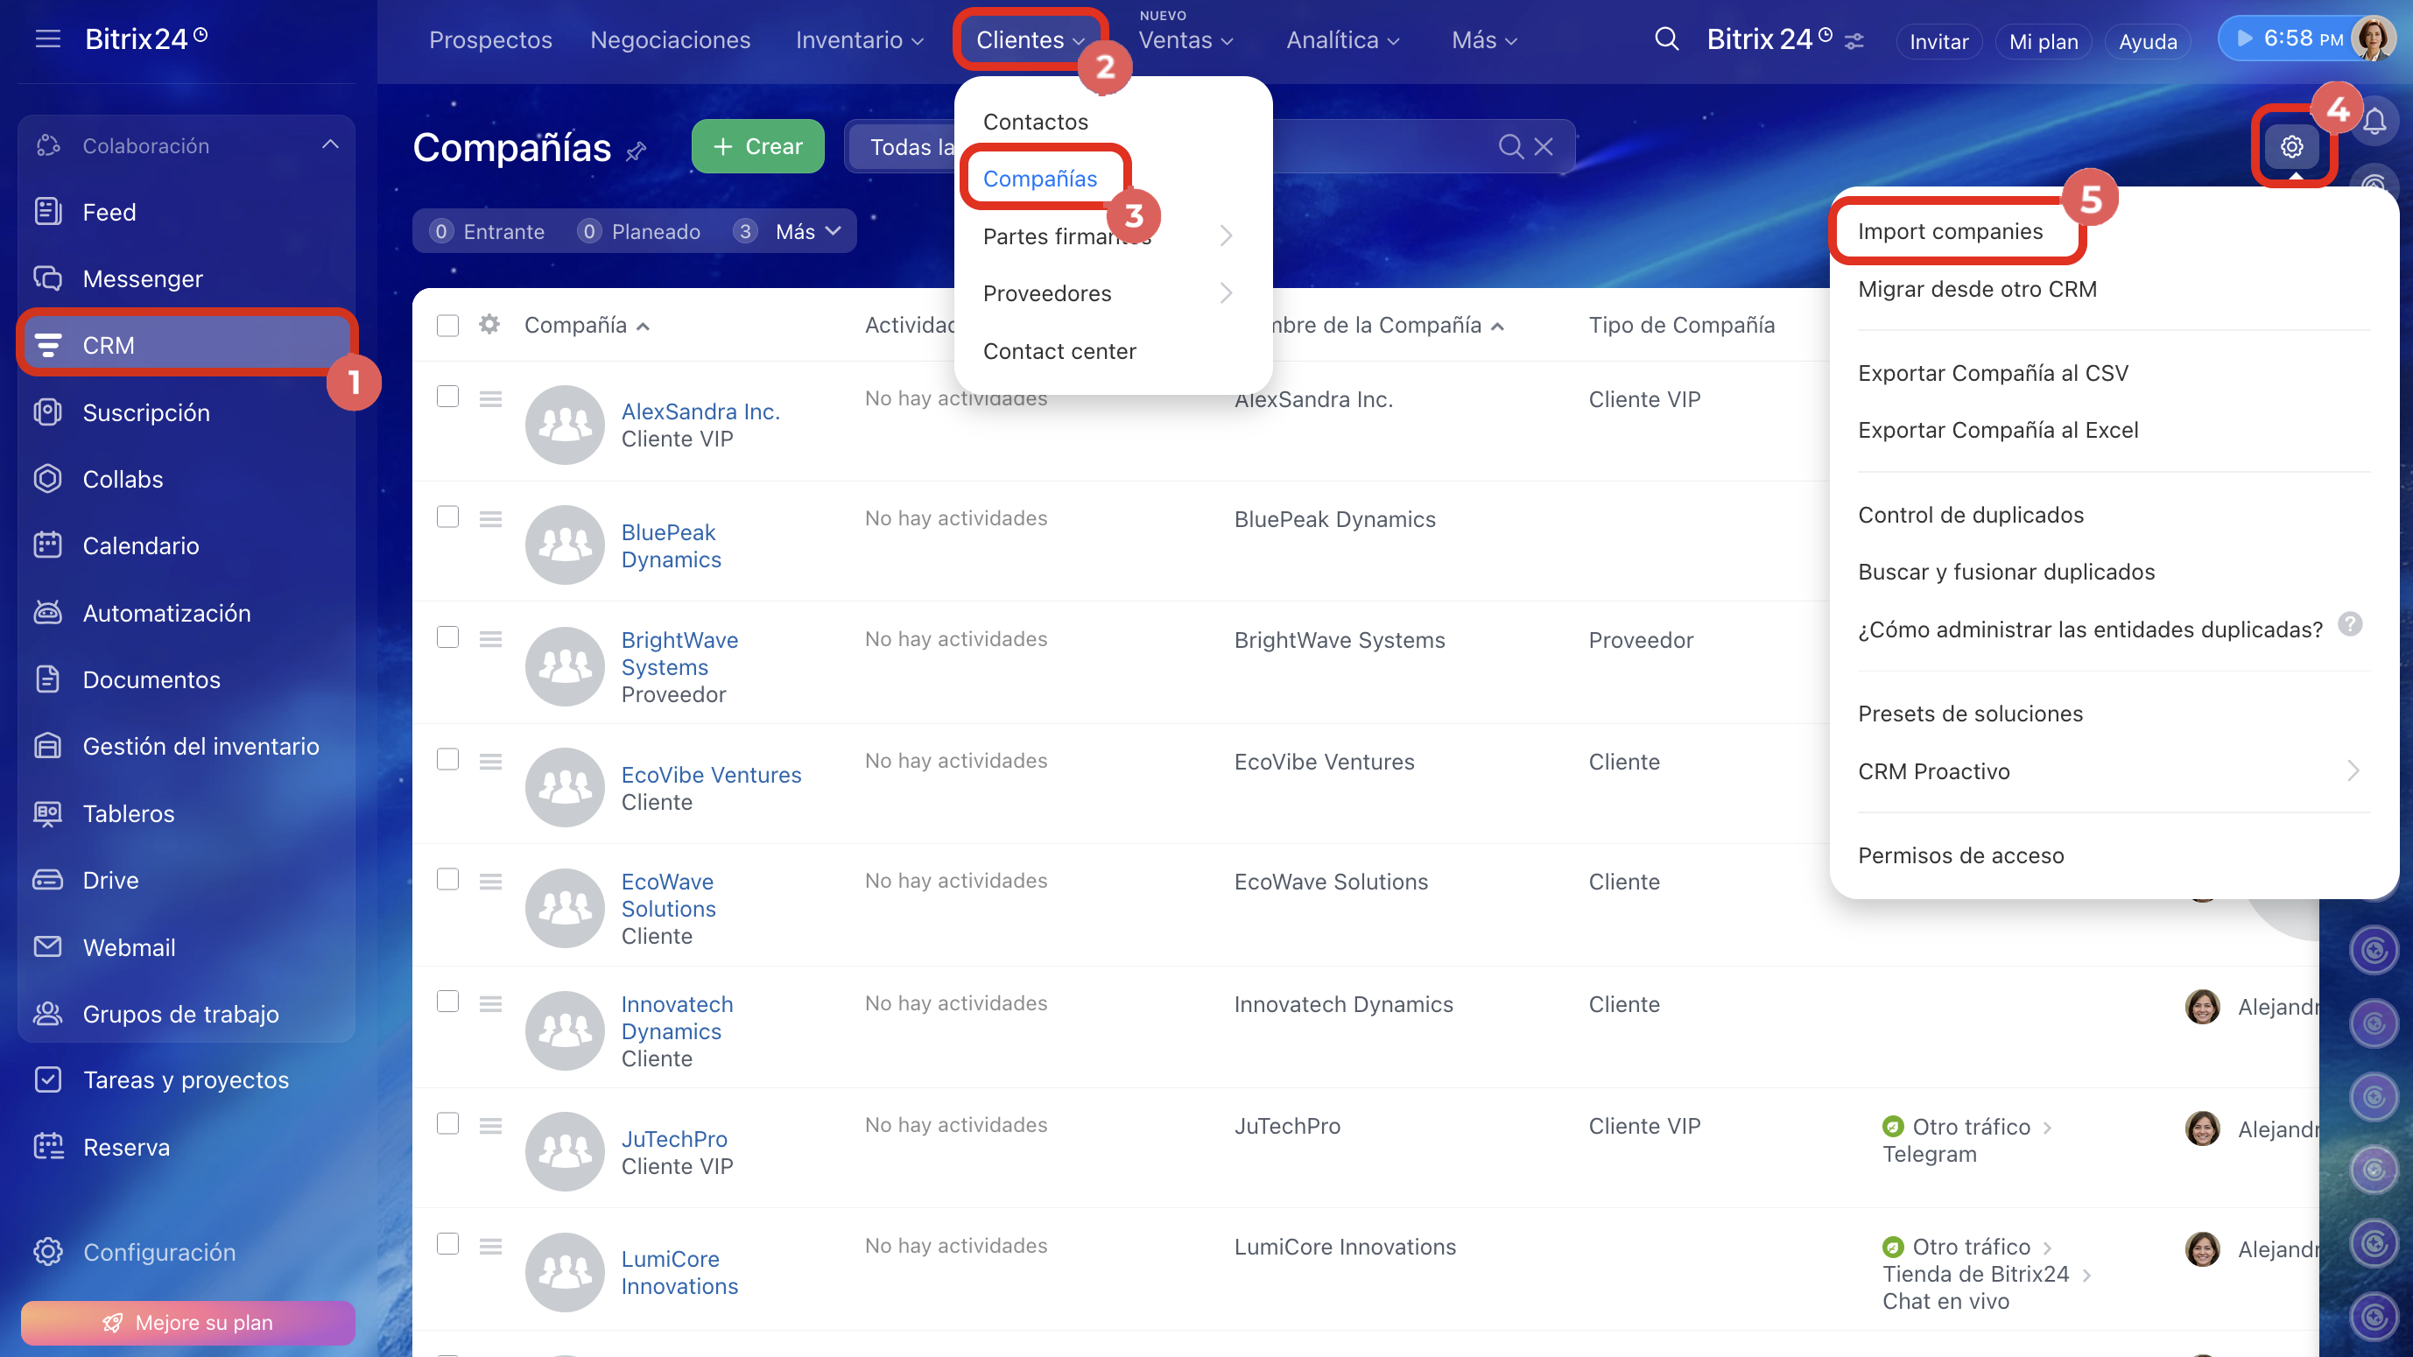Click the row actions menu for AlexSandra Inc.
2413x1357 pixels.
pyautogui.click(x=490, y=399)
